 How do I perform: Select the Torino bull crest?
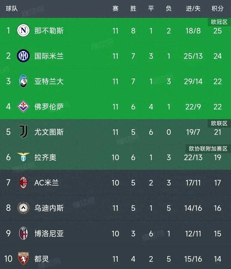click(x=23, y=259)
